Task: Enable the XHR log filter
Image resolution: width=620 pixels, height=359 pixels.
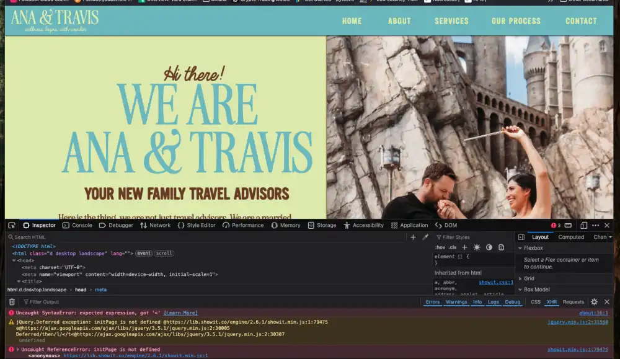Action: point(551,301)
